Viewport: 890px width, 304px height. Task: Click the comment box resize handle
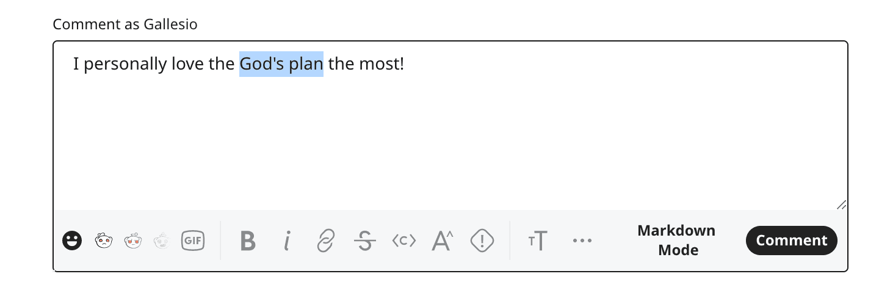[841, 204]
